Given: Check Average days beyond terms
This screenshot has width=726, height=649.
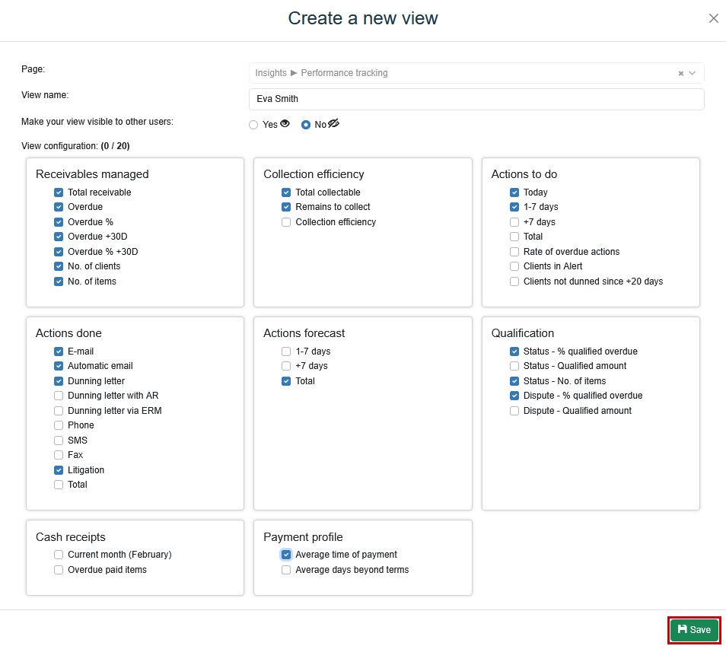Looking at the screenshot, I should [x=286, y=570].
